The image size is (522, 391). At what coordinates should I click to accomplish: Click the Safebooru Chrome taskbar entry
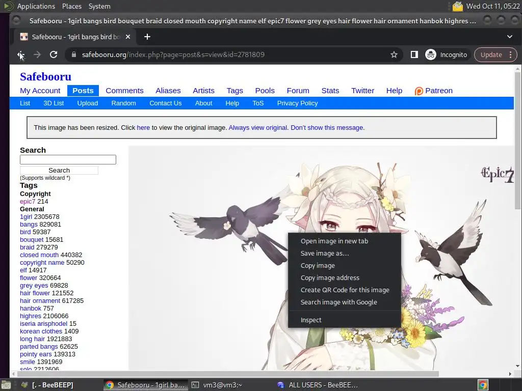click(x=145, y=385)
